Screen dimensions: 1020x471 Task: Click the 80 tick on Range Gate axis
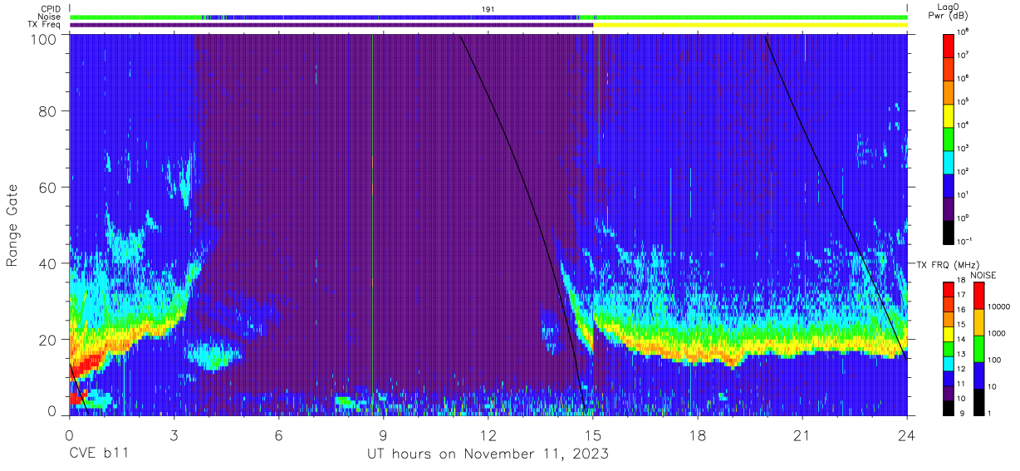pyautogui.click(x=46, y=111)
